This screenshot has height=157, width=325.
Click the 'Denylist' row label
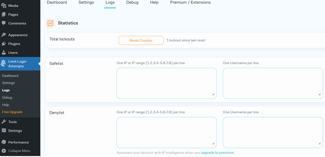57,113
